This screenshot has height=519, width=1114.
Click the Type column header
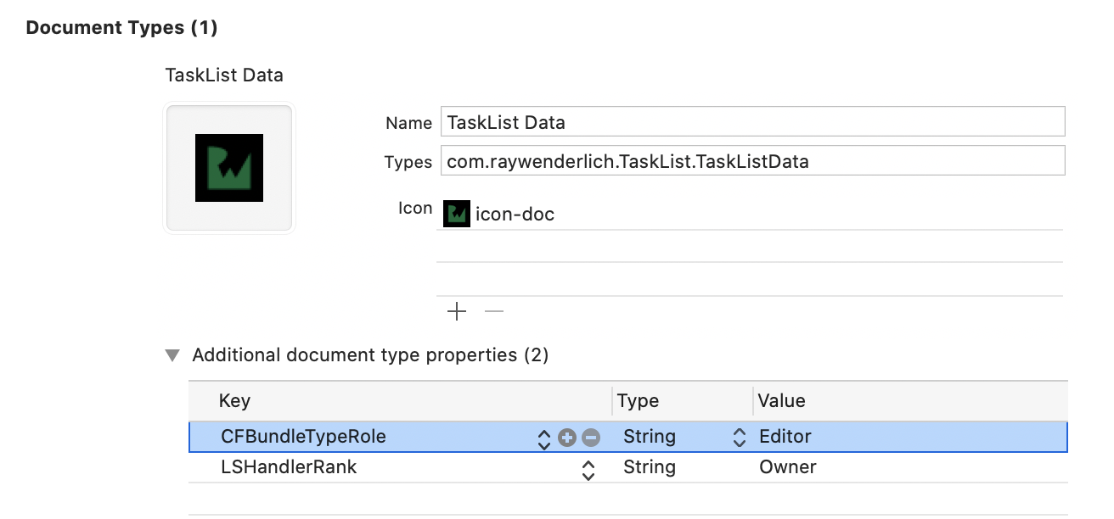pyautogui.click(x=638, y=401)
